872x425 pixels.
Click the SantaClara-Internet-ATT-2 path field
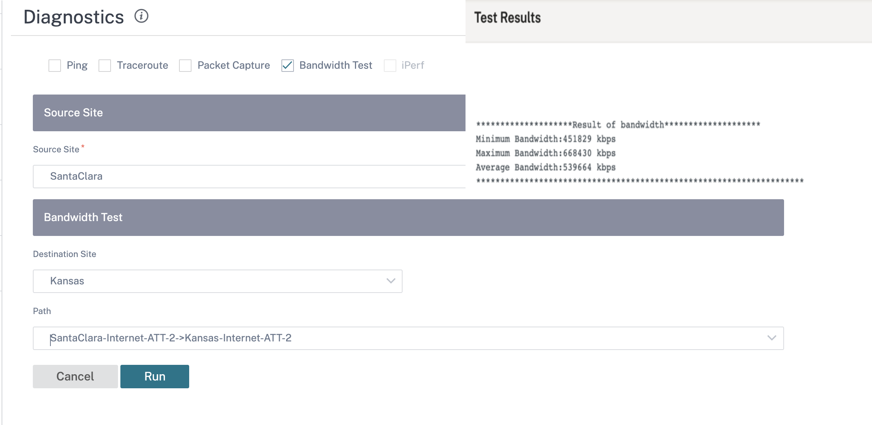(408, 338)
